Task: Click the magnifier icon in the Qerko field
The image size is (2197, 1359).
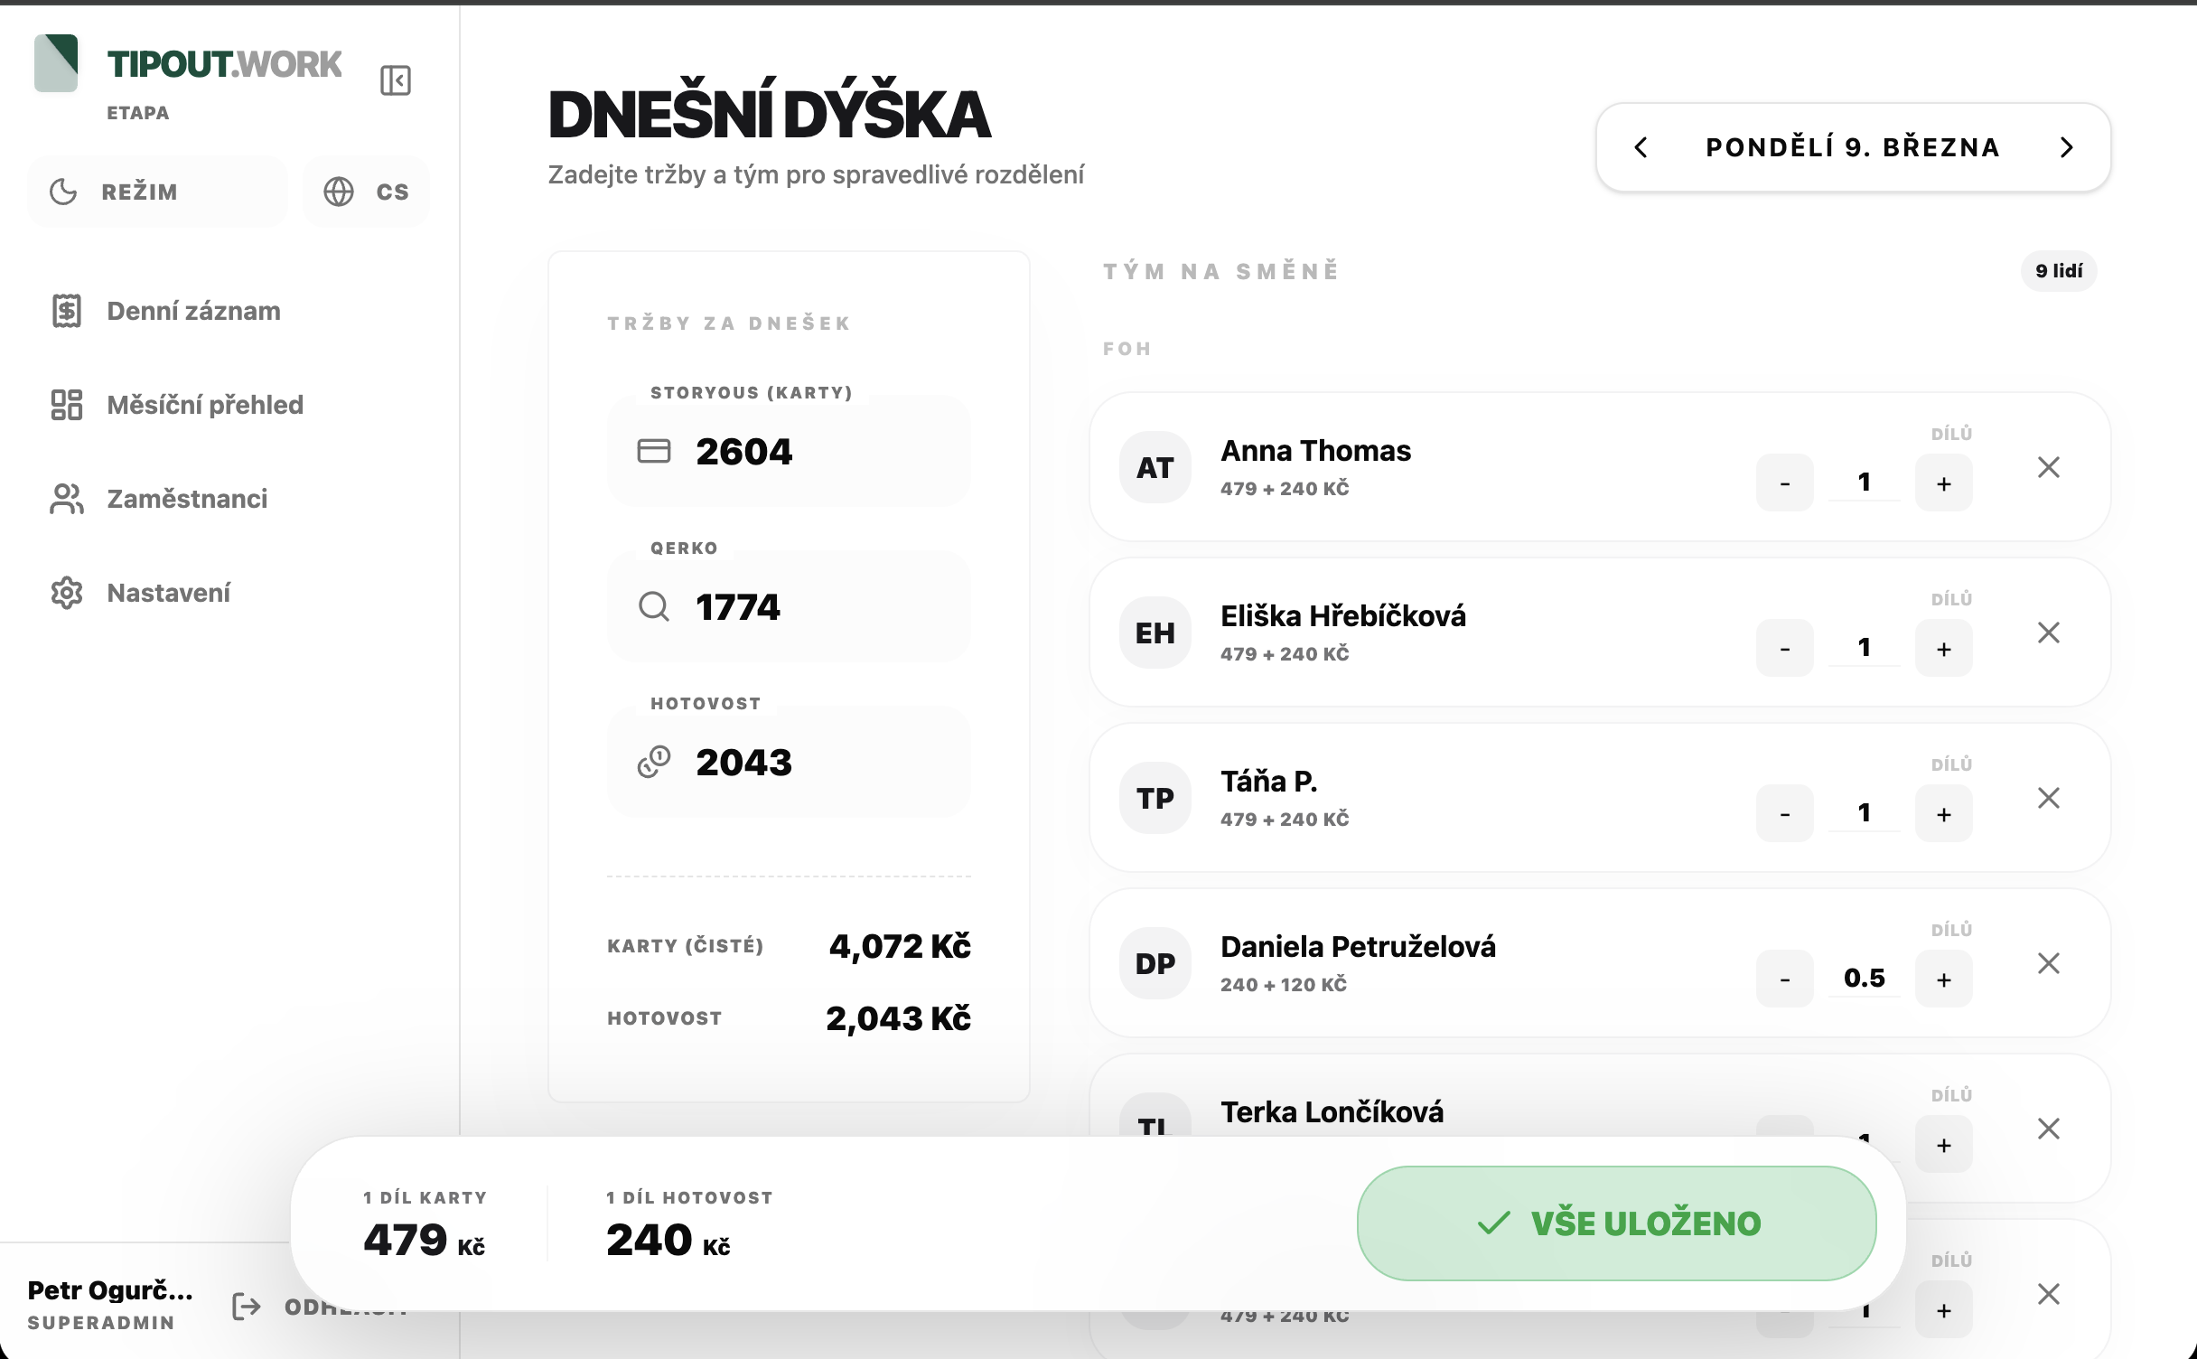Action: click(x=653, y=605)
